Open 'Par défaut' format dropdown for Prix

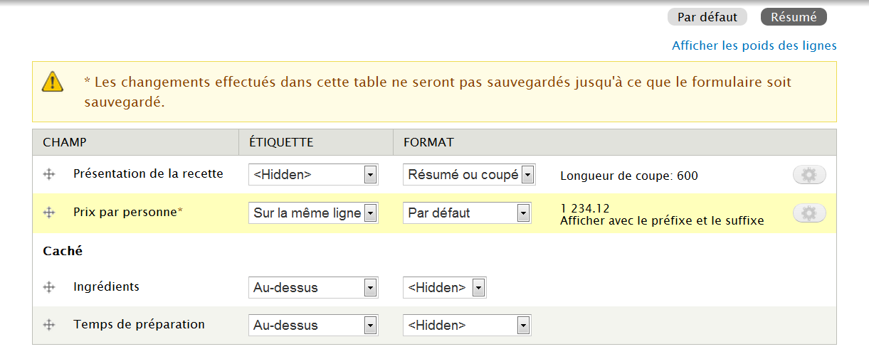tap(467, 213)
